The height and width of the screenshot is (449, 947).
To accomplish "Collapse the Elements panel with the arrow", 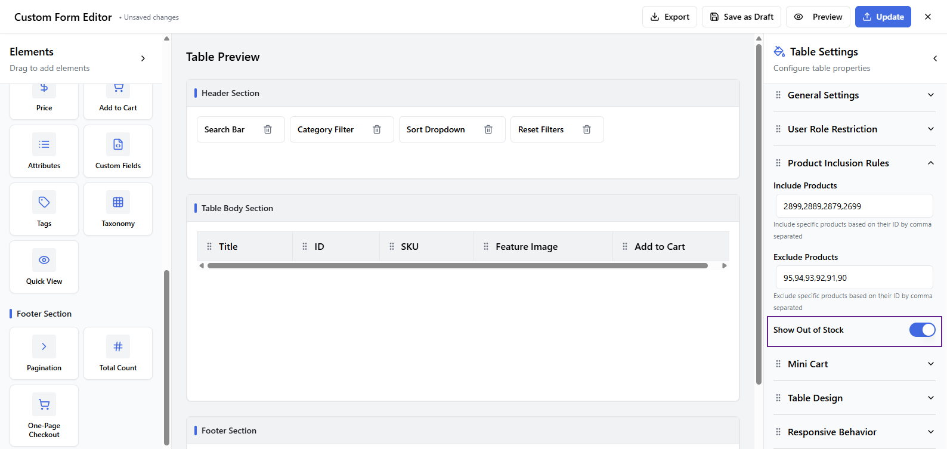I will pyautogui.click(x=143, y=58).
